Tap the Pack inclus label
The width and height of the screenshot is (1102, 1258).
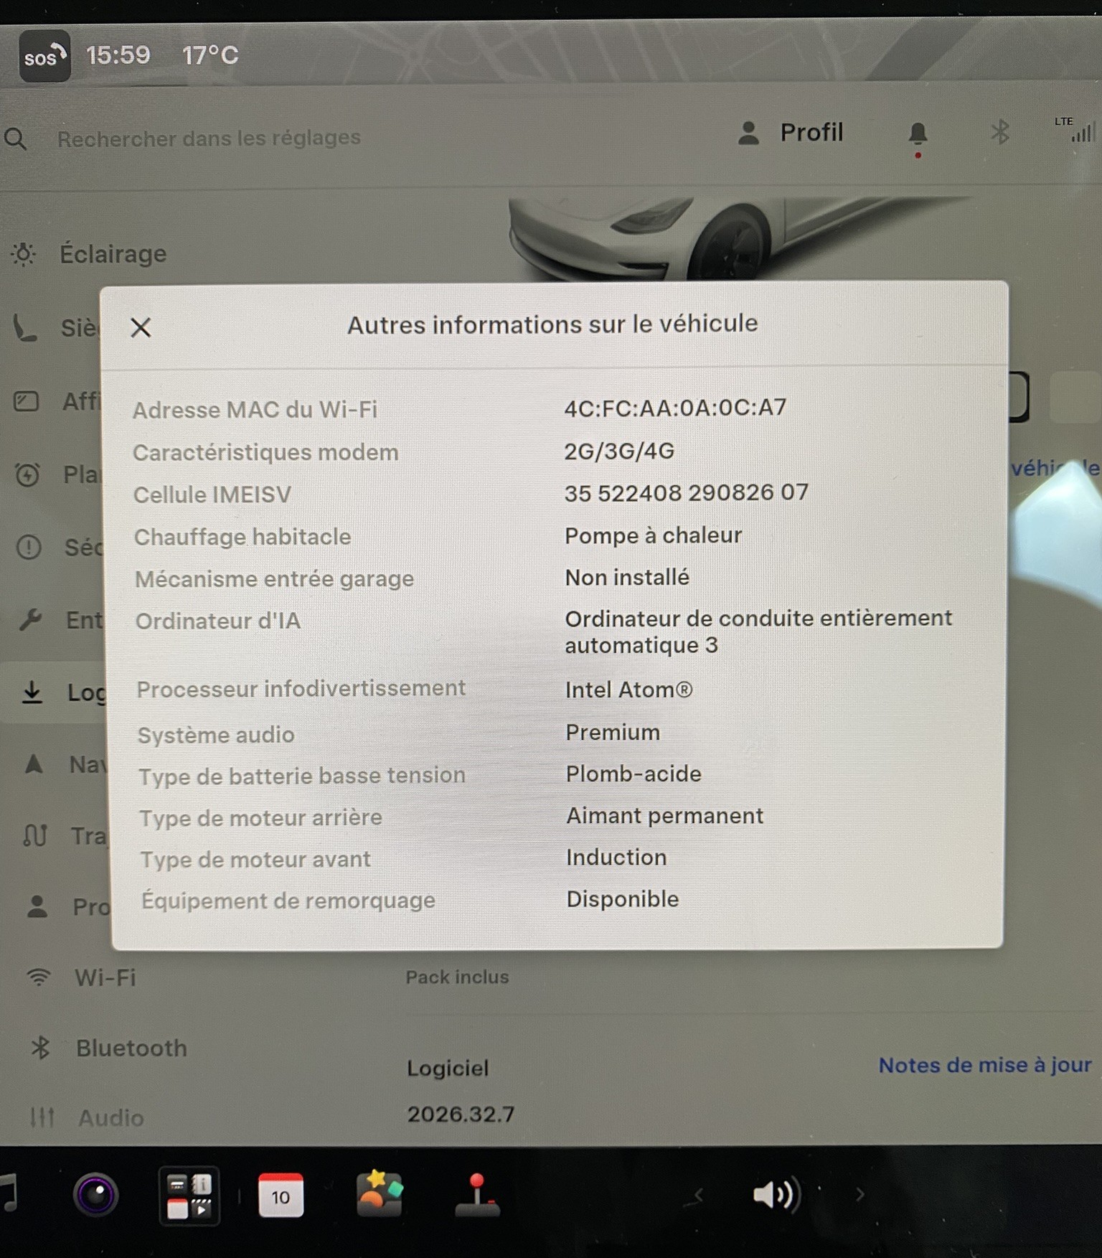click(457, 977)
